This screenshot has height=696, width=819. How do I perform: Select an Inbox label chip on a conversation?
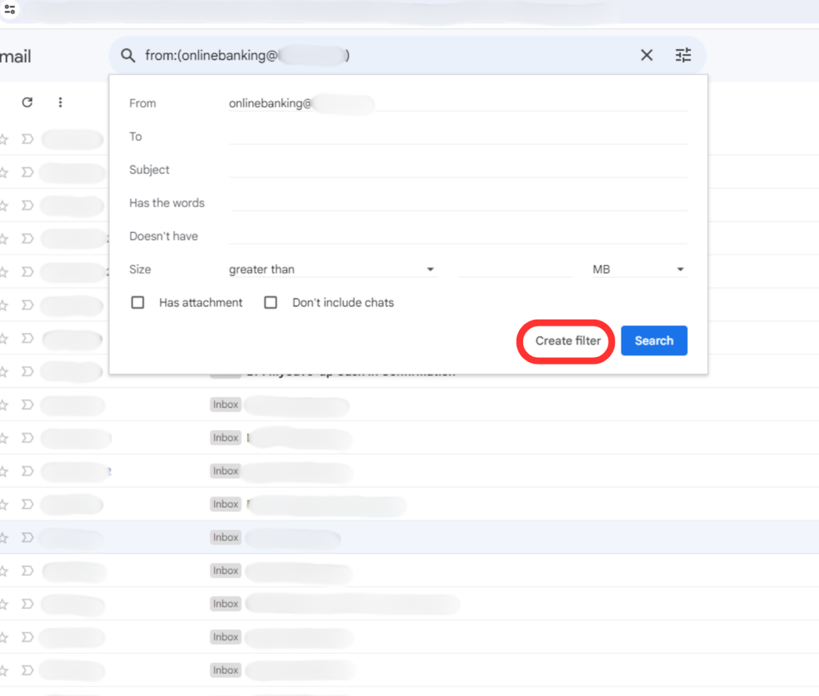pos(225,404)
